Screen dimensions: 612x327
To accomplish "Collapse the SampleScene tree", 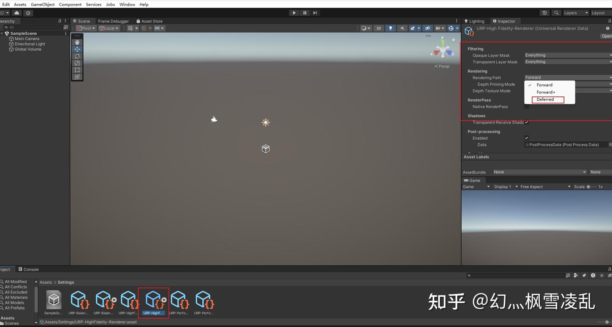I will pos(2,33).
